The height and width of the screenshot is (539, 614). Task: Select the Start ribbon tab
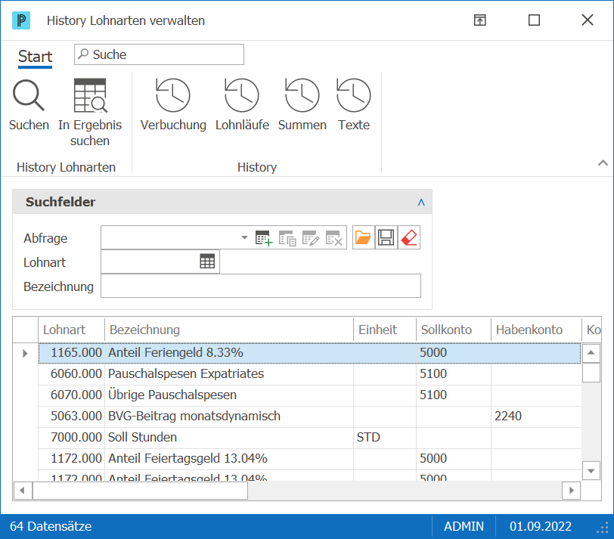36,57
